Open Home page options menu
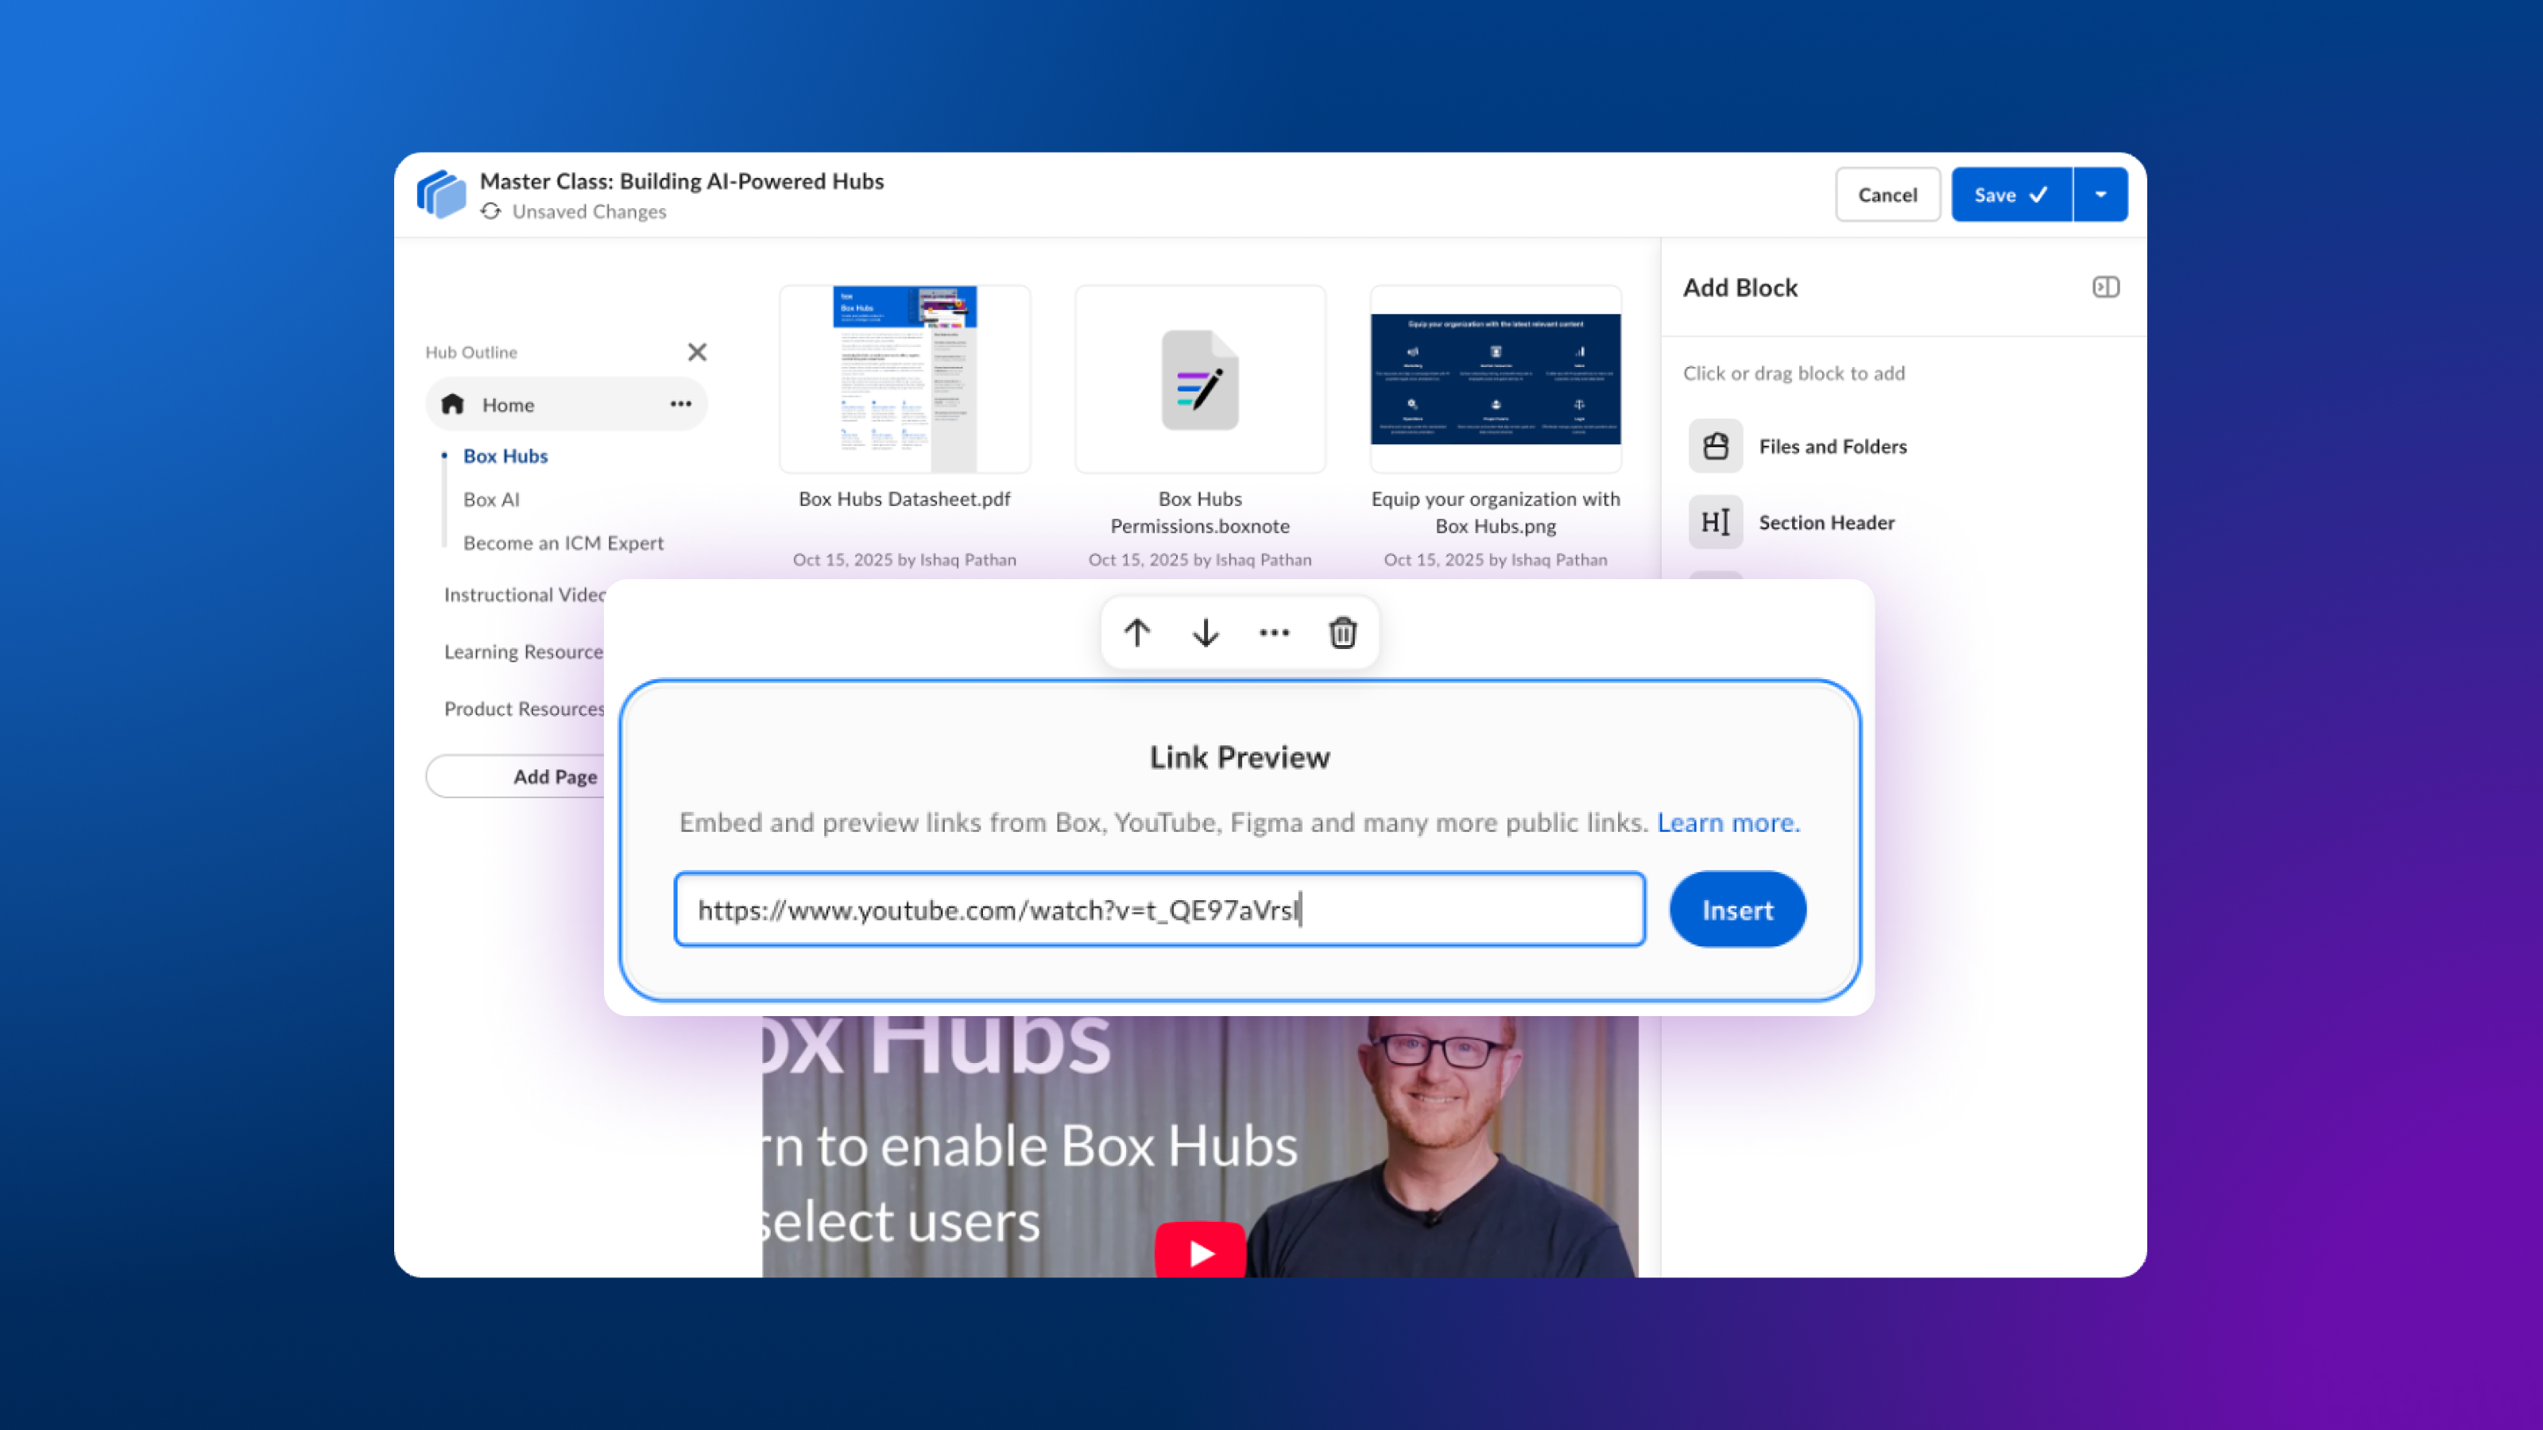2543x1430 pixels. 680,404
